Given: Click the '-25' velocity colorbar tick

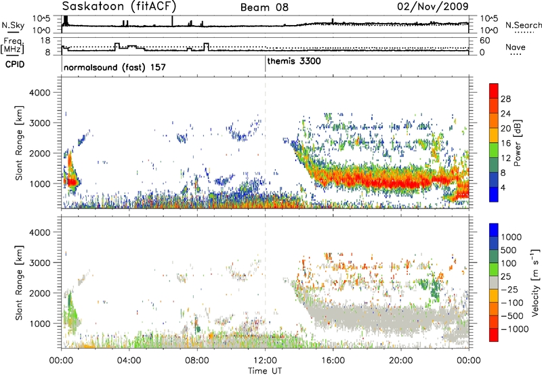Looking at the screenshot, I should click(x=510, y=289).
